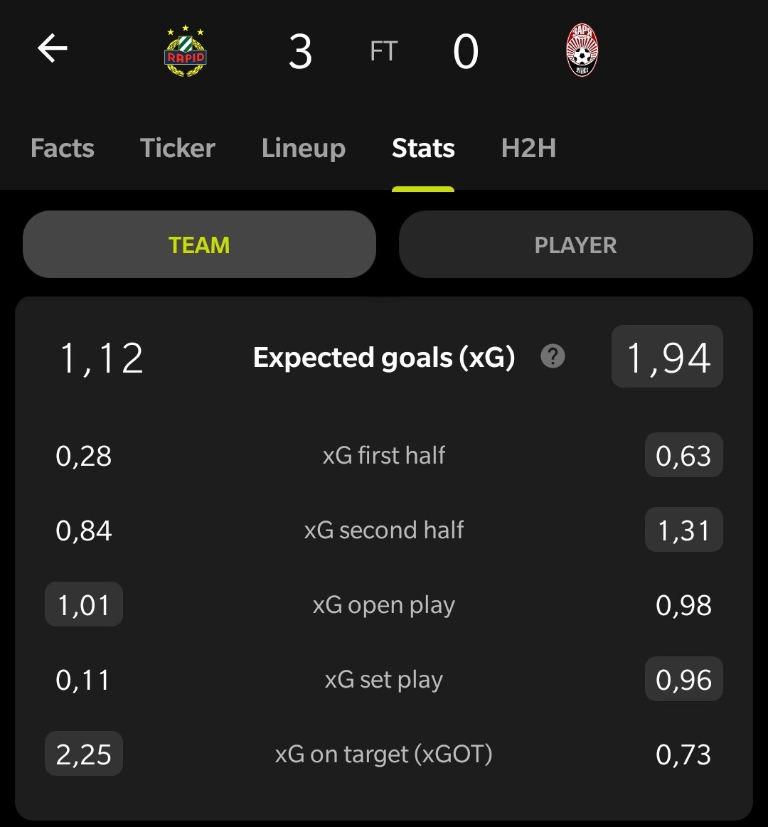This screenshot has width=768, height=827.
Task: Tap the FT match status label
Action: [x=383, y=52]
